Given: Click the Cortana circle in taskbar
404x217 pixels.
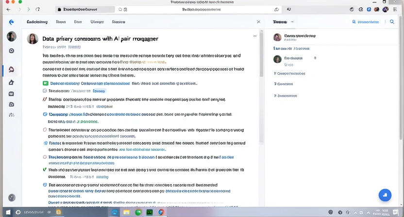Looking at the screenshot, I should [18, 212].
